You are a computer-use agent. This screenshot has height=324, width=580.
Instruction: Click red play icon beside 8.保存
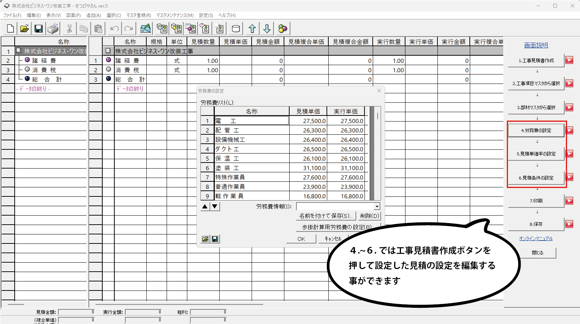569,224
